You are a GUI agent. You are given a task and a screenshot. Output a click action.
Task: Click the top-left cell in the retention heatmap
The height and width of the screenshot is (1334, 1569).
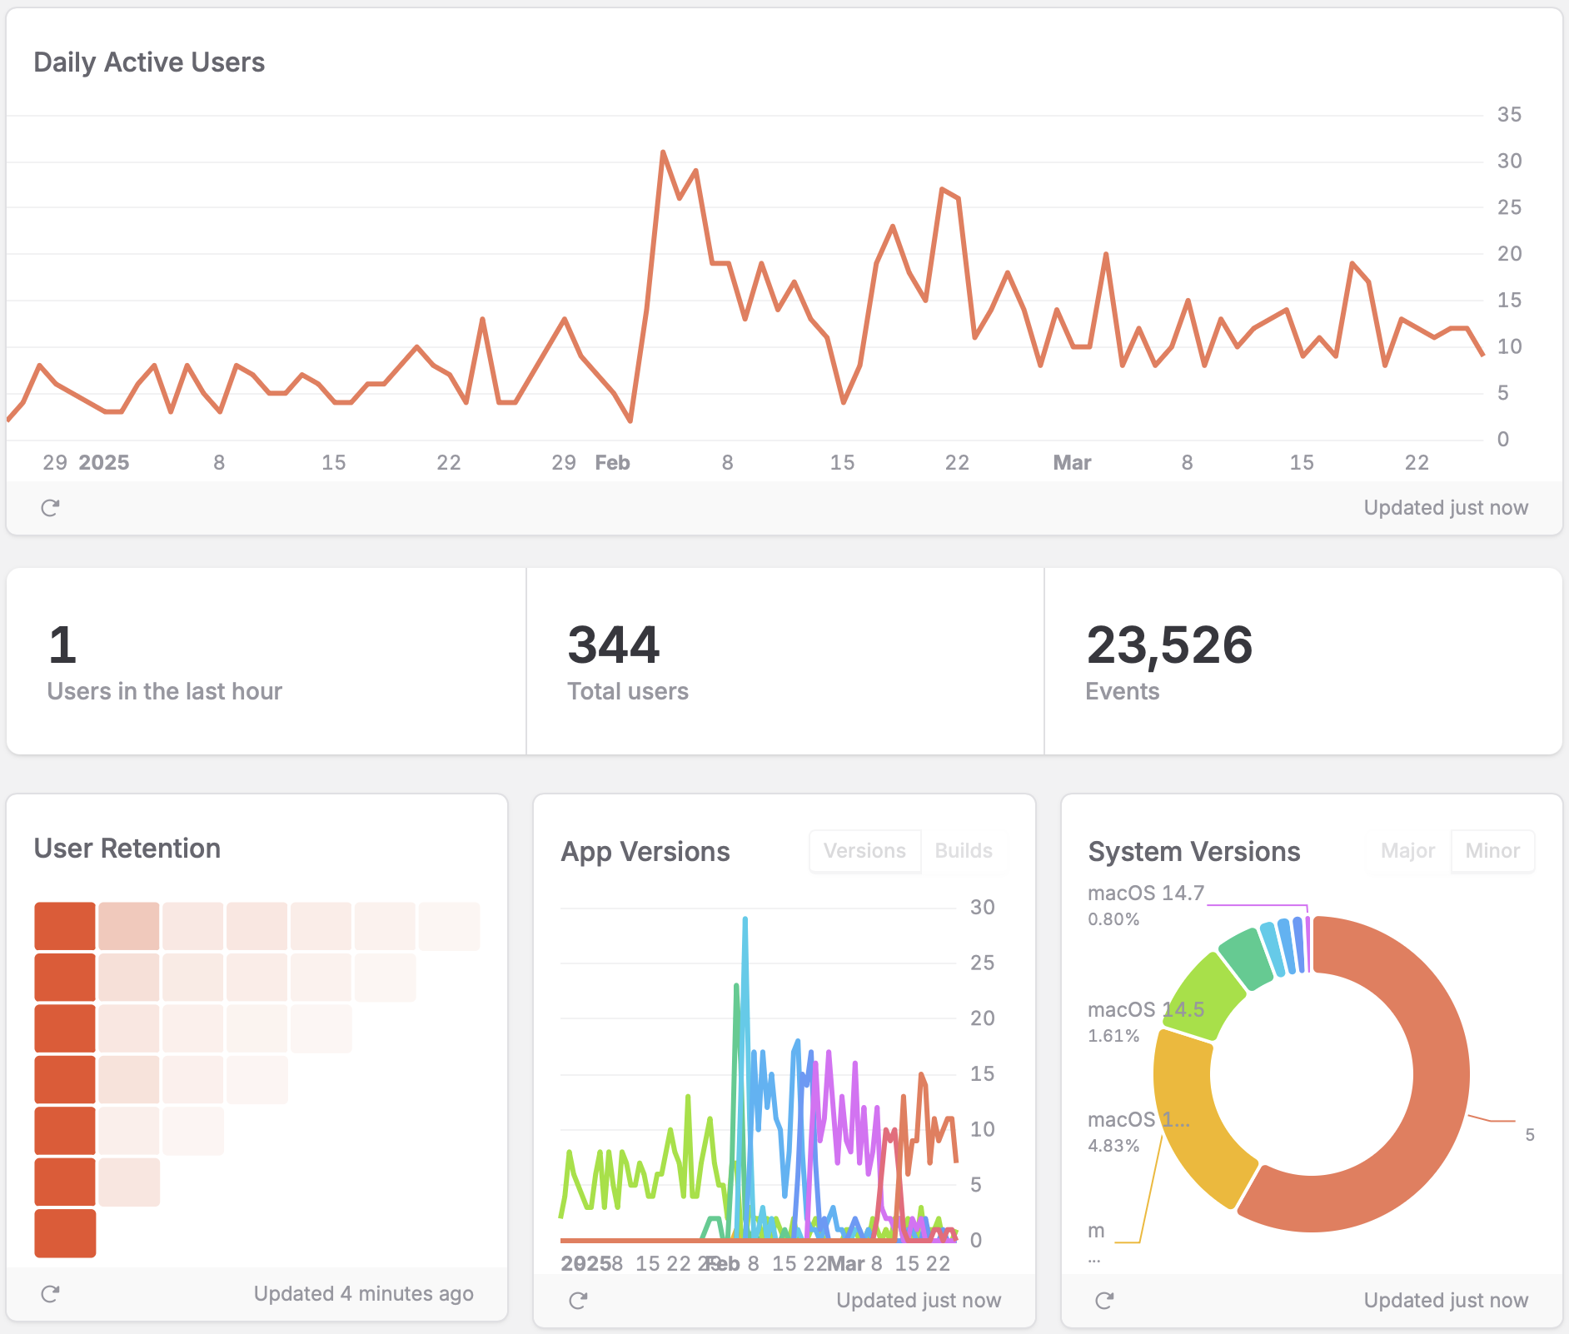pyautogui.click(x=65, y=924)
